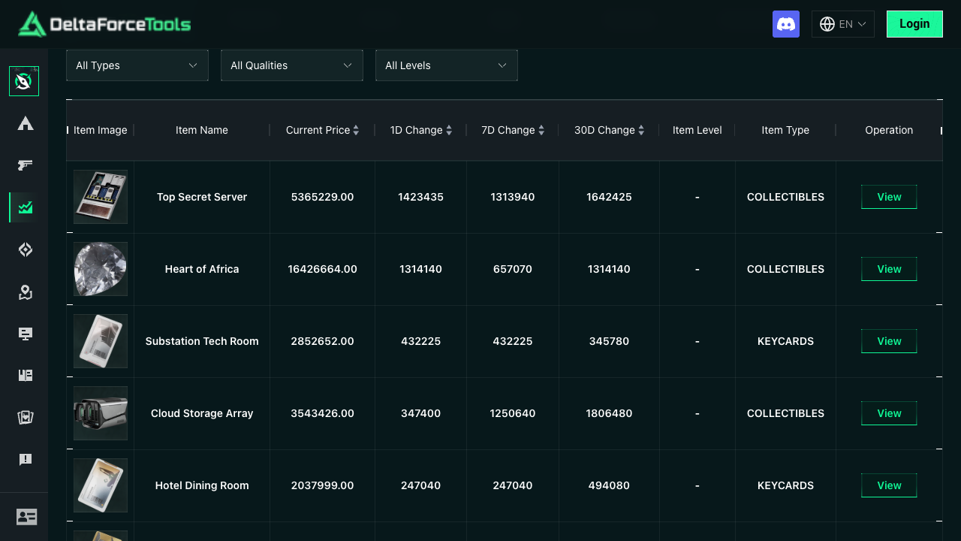View details for Hotel Dining Room

pyautogui.click(x=889, y=485)
